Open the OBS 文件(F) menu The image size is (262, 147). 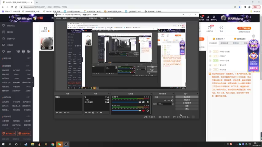coord(58,18)
